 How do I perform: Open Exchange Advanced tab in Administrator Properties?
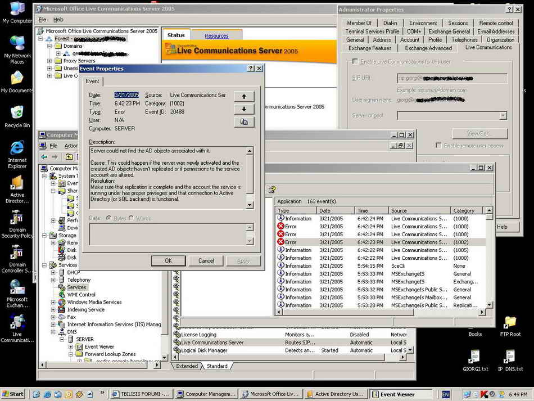pos(428,48)
